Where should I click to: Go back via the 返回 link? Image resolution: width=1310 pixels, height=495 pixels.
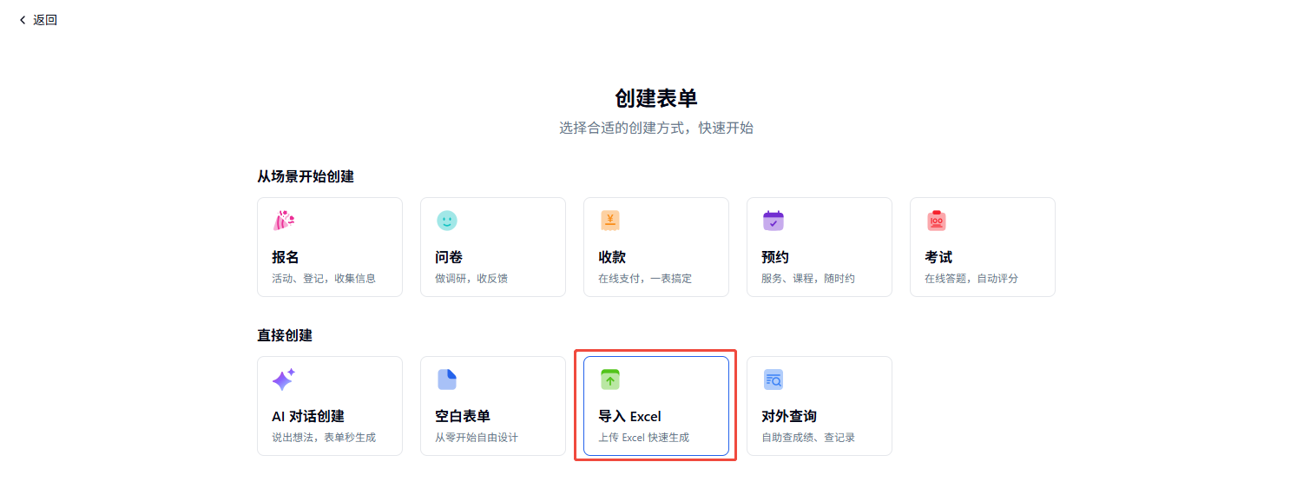click(x=45, y=20)
